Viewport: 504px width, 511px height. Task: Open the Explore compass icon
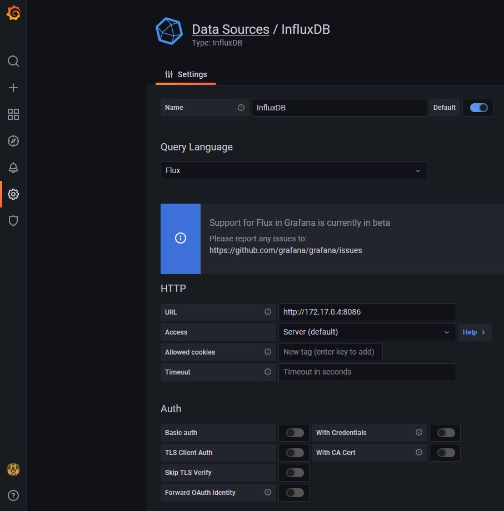[x=13, y=140]
